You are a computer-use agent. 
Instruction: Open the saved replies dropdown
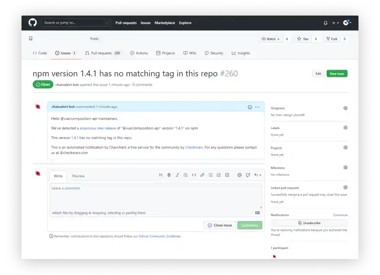[x=258, y=175]
